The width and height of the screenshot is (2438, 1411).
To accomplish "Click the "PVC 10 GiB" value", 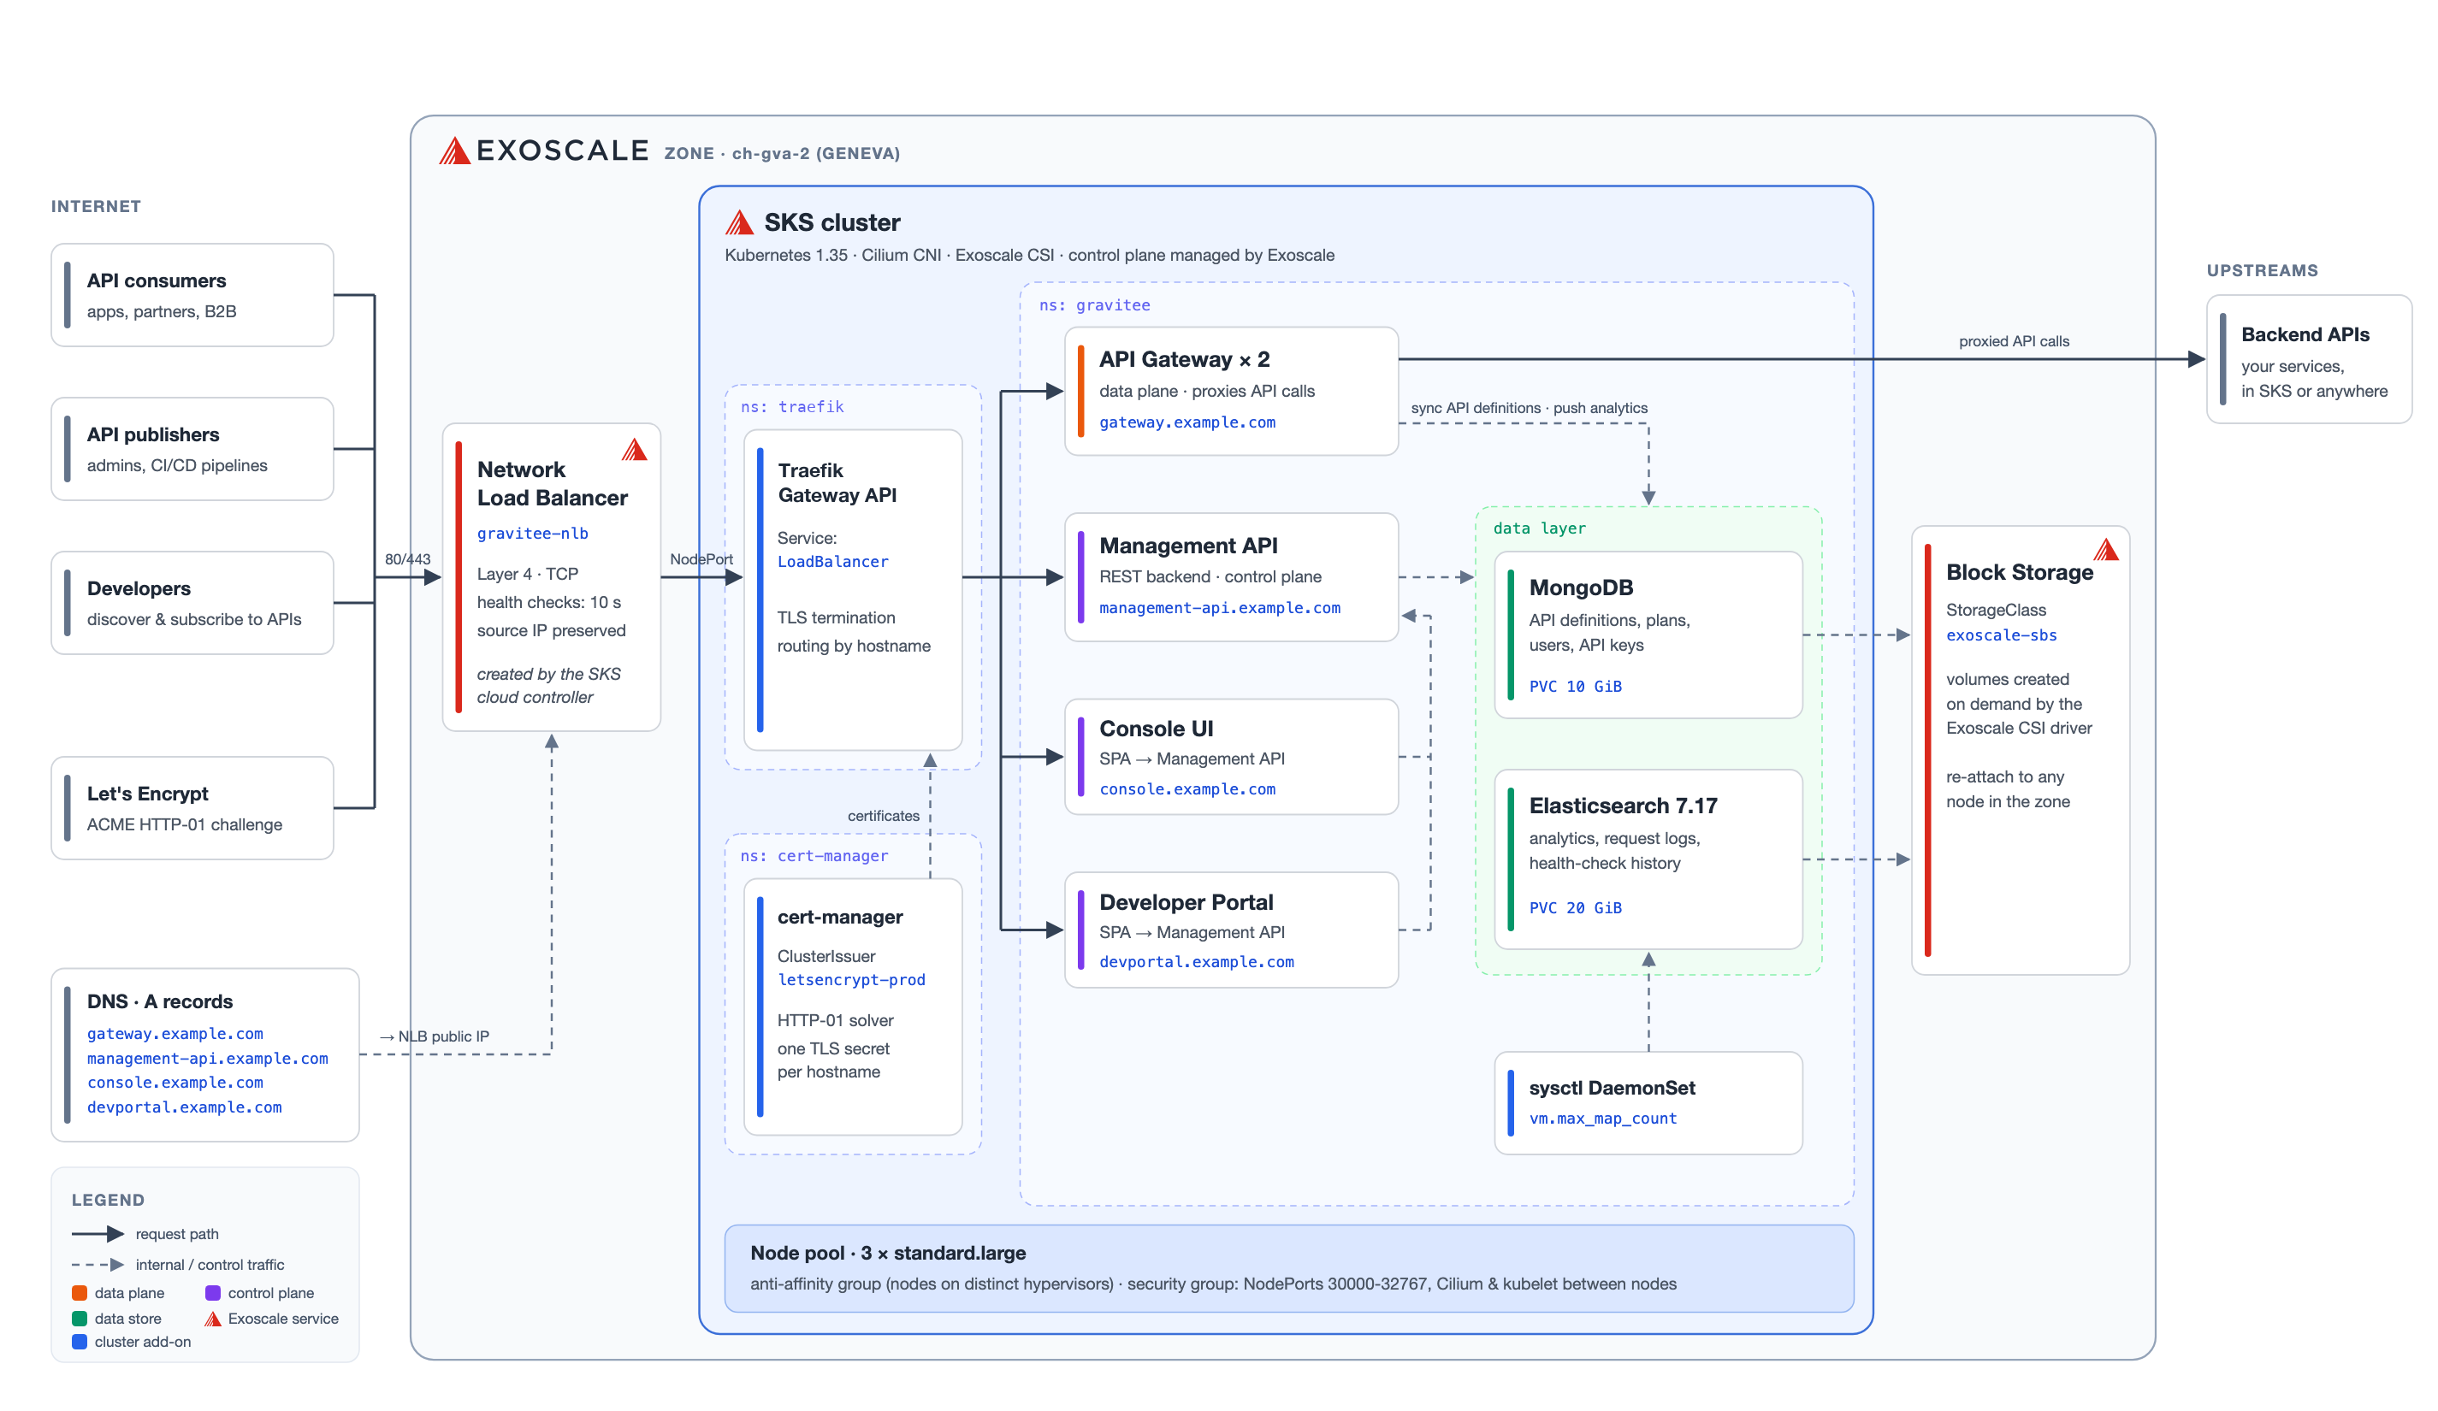I will coord(1575,686).
